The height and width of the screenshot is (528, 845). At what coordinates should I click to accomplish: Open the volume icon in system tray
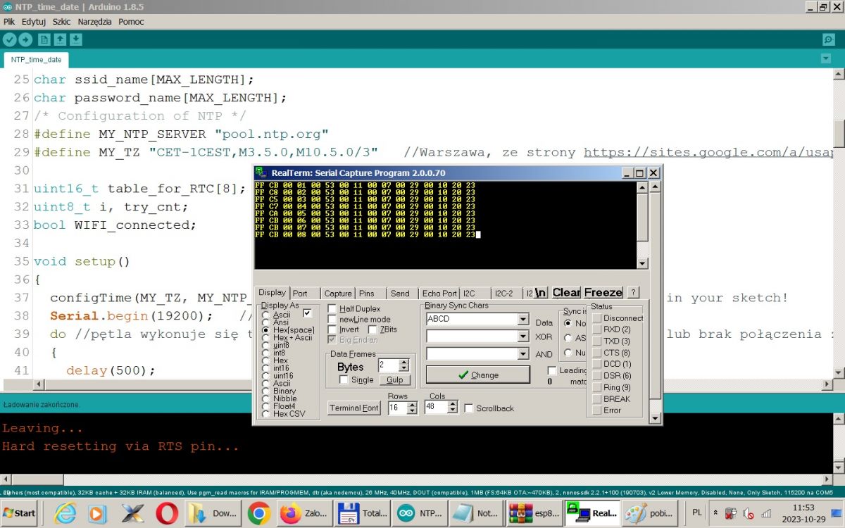tap(749, 513)
